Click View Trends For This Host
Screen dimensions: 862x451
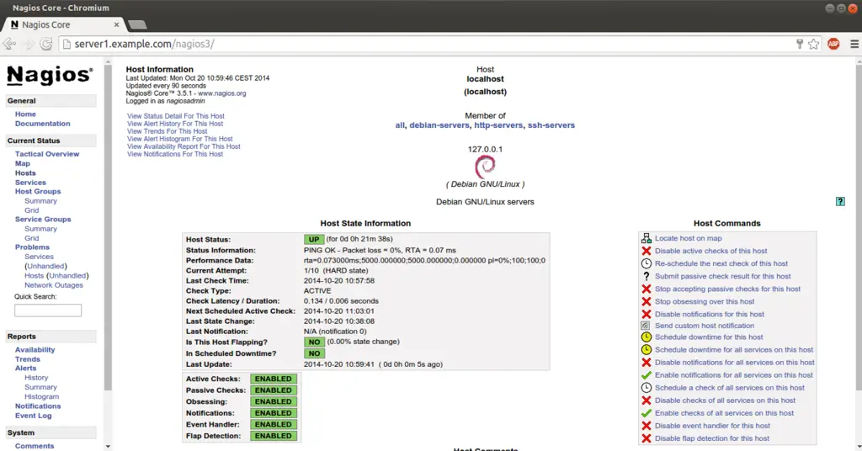coord(168,132)
